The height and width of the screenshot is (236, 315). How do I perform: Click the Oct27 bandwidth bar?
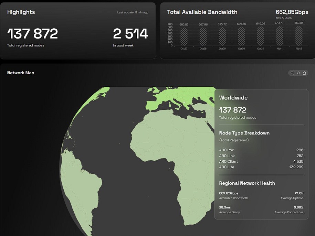pyautogui.click(x=184, y=36)
